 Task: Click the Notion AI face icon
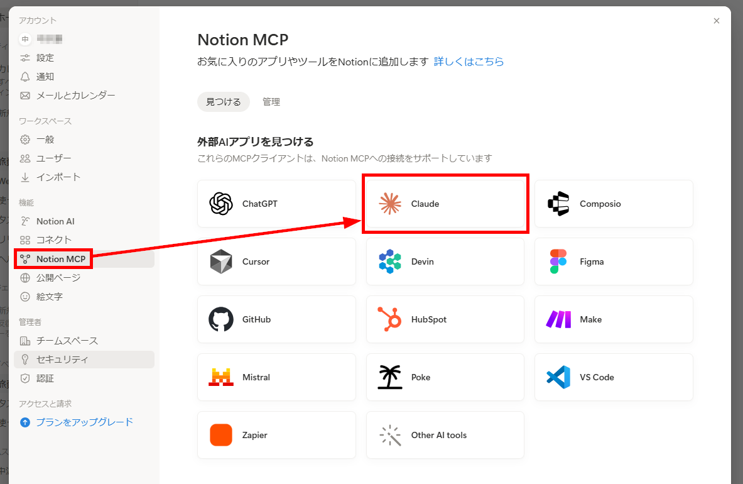click(x=25, y=221)
